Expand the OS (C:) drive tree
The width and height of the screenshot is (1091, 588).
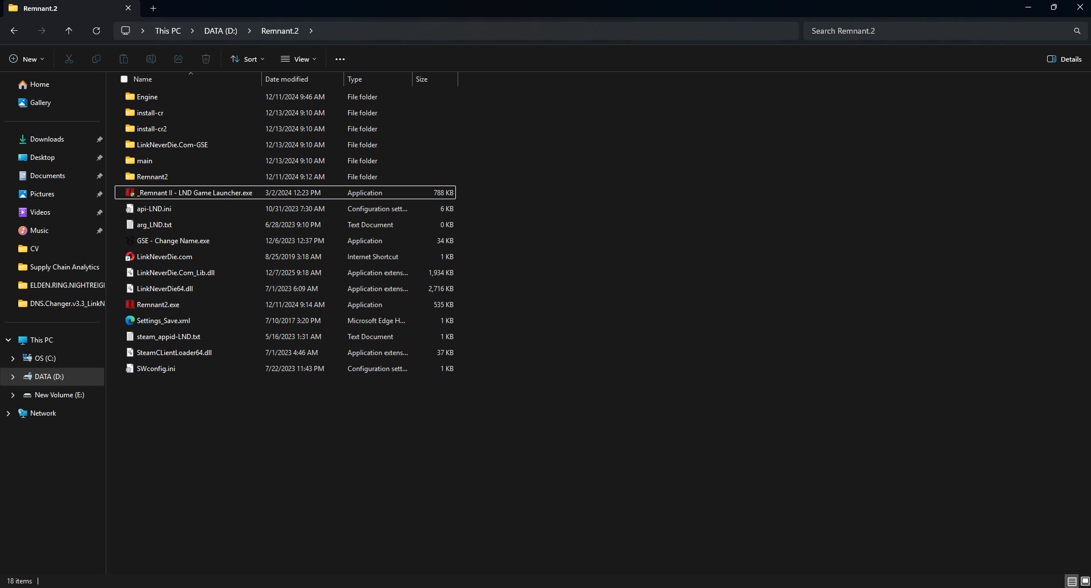pos(13,359)
